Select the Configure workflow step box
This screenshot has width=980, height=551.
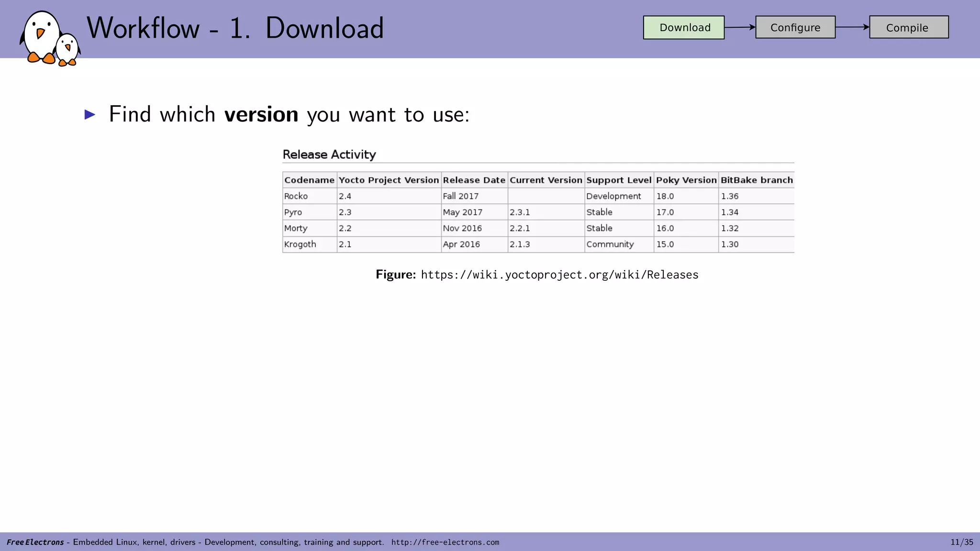795,27
